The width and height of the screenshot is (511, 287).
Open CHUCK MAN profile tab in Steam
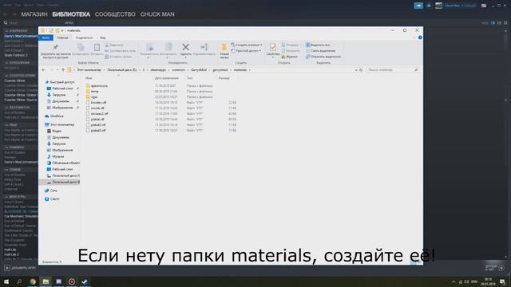pos(157,14)
